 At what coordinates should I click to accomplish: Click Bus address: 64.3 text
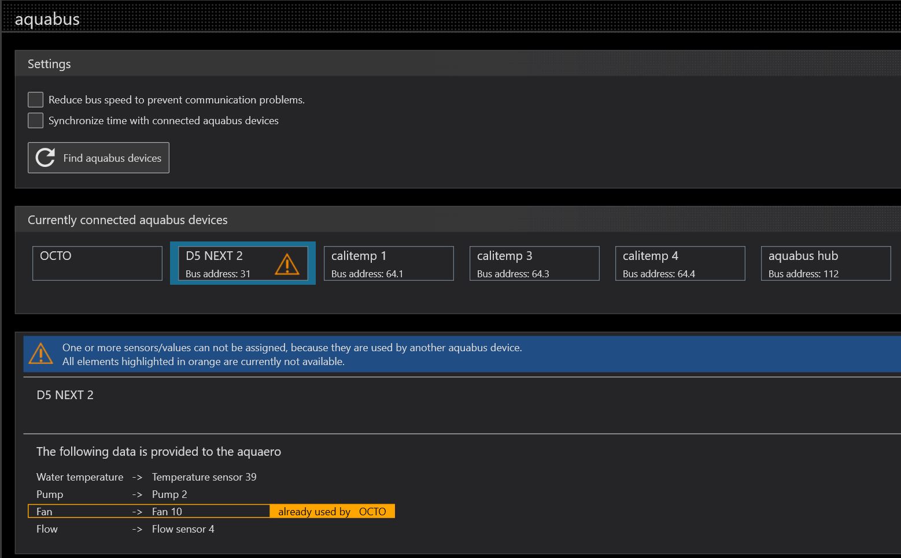click(x=513, y=274)
